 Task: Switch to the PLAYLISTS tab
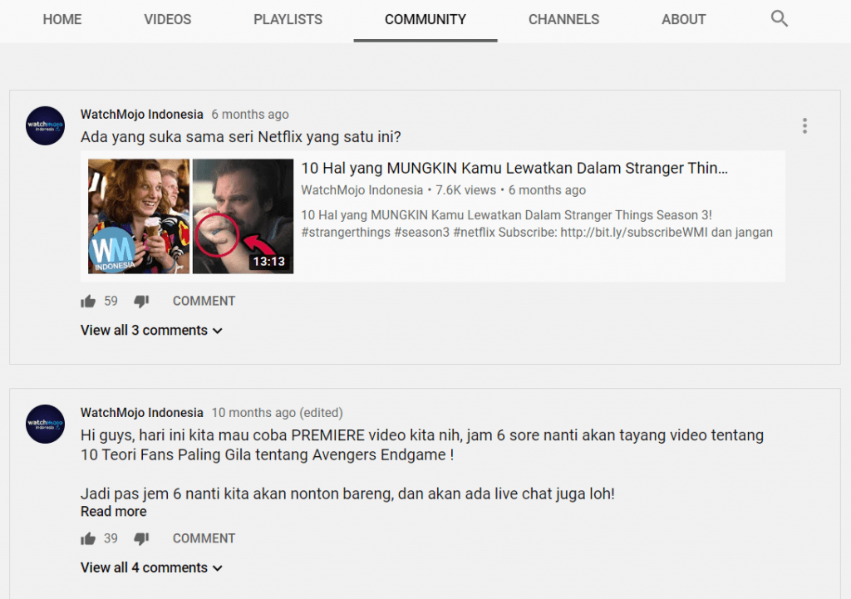pos(288,19)
